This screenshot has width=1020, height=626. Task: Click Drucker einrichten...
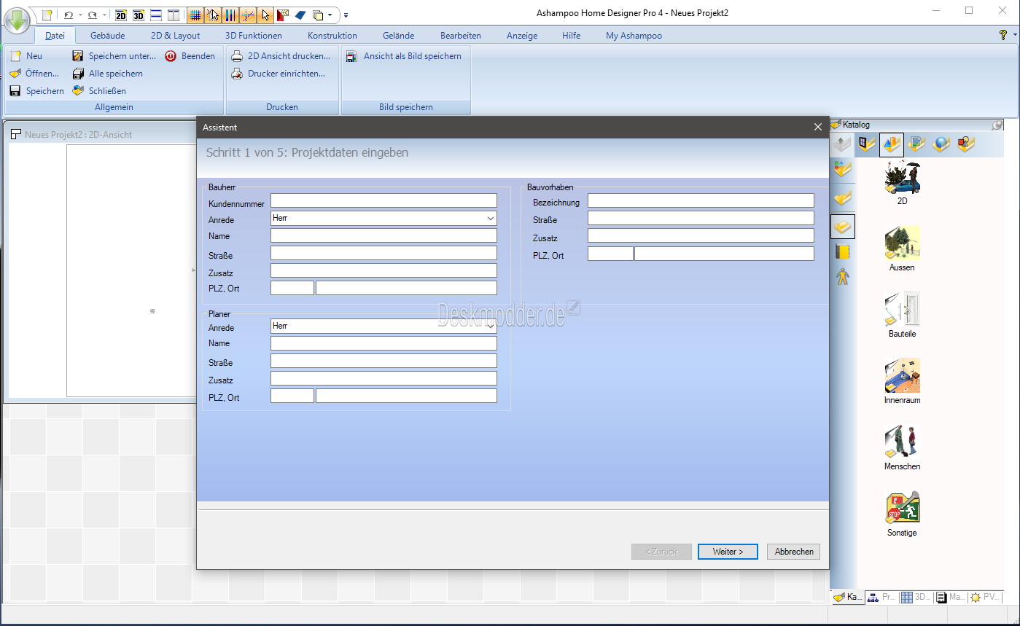click(x=279, y=74)
